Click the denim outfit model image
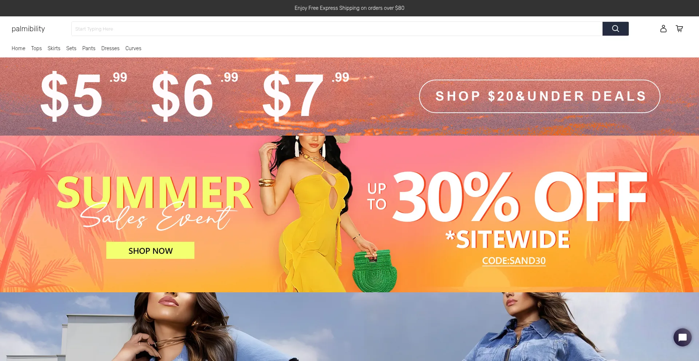The height and width of the screenshot is (361, 699). point(349,326)
